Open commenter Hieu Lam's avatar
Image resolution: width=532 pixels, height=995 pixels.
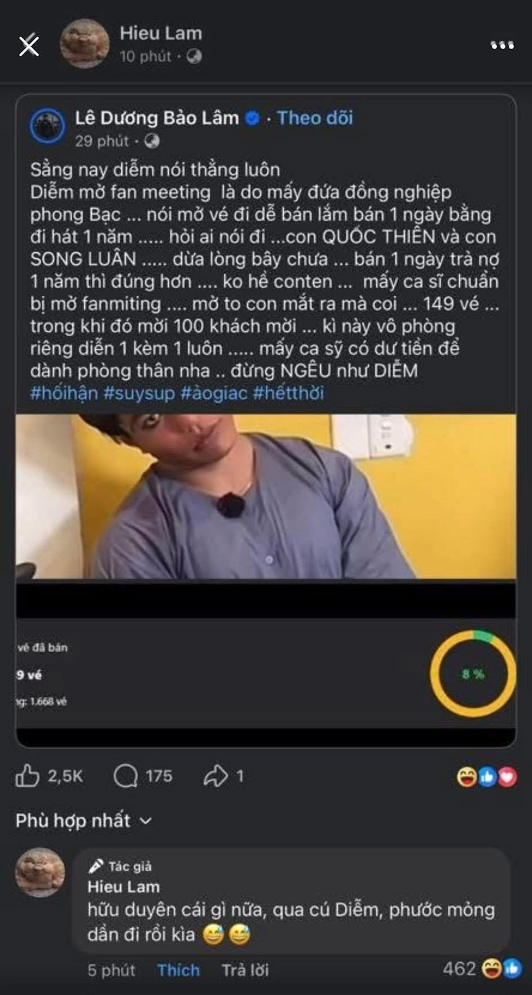pyautogui.click(x=40, y=872)
